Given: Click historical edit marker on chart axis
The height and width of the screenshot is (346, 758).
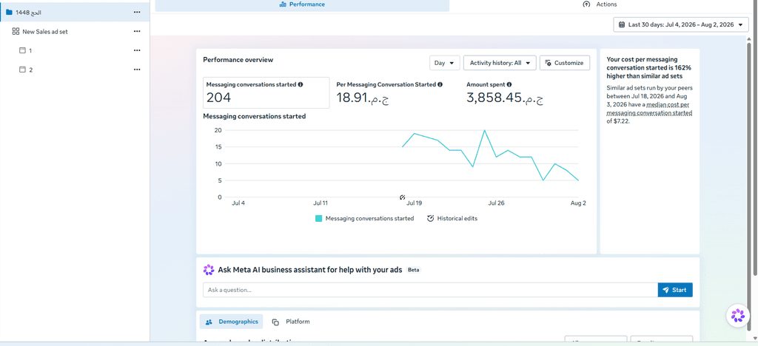Looking at the screenshot, I should [x=402, y=197].
